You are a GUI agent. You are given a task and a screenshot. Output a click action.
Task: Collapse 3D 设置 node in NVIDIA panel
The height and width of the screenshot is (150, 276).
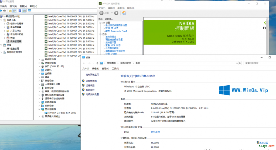[x=100, y=23]
